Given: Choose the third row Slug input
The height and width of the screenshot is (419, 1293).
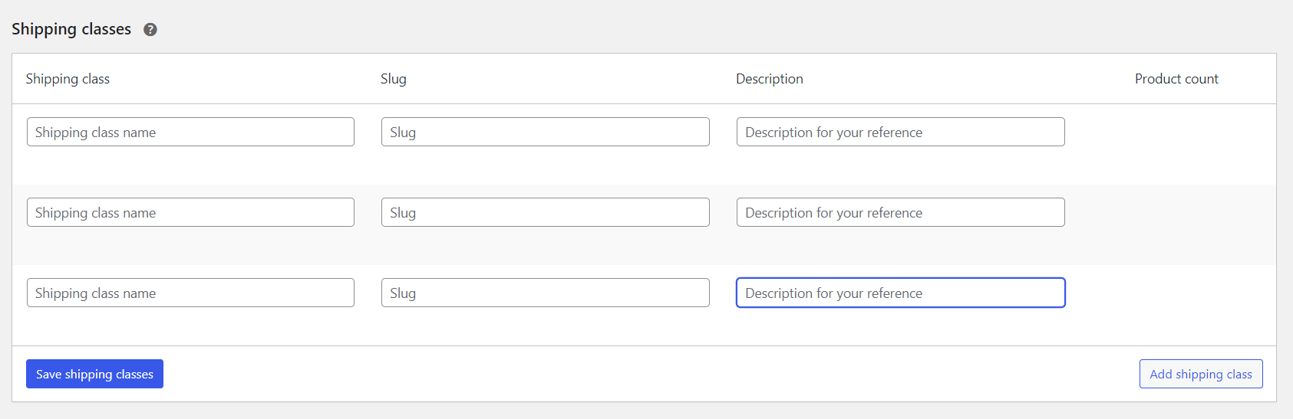Looking at the screenshot, I should (545, 293).
